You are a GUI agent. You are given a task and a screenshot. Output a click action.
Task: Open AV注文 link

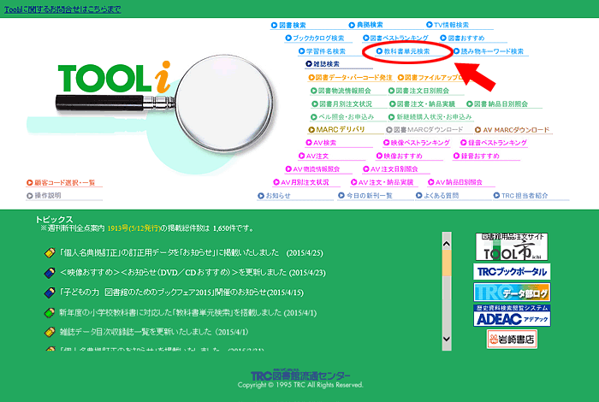tap(313, 156)
